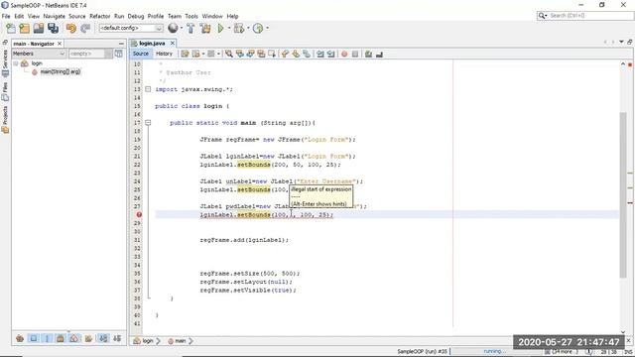Click the Find Next Occurrence editor icon

[x=250, y=54]
